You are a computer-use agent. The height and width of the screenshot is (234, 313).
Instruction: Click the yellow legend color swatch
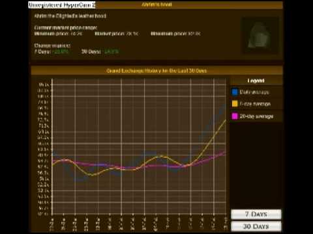[x=235, y=104]
